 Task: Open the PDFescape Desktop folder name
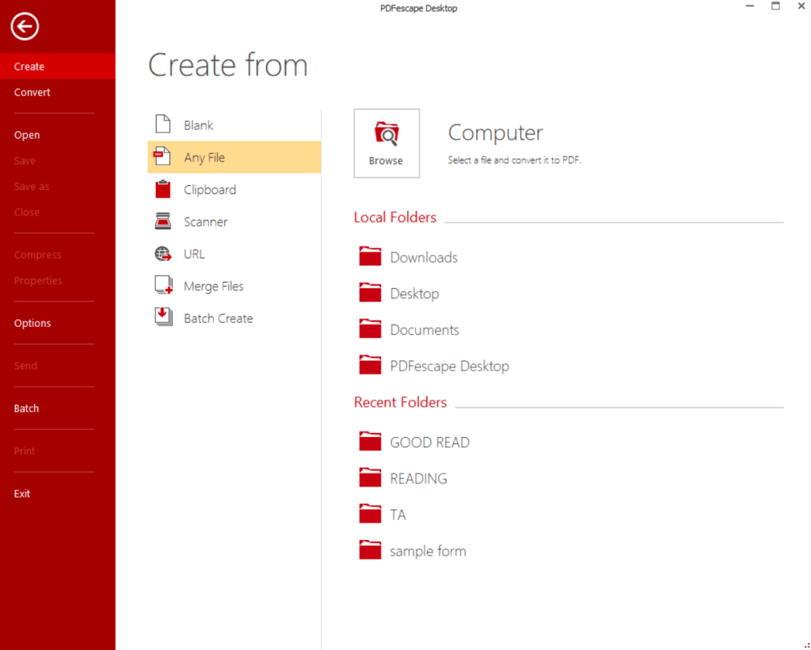[450, 366]
